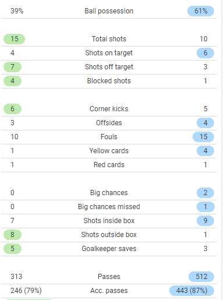Click the blue 512 passes badge
This screenshot has width=224, height=300.
pos(201,277)
